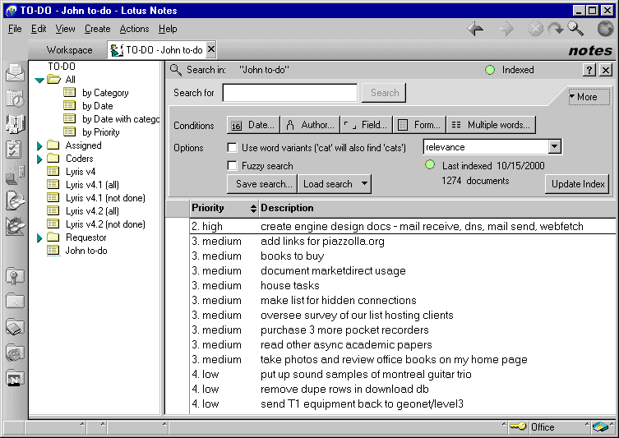
Task: Click the view icon beside by Priority
Action: coord(70,131)
